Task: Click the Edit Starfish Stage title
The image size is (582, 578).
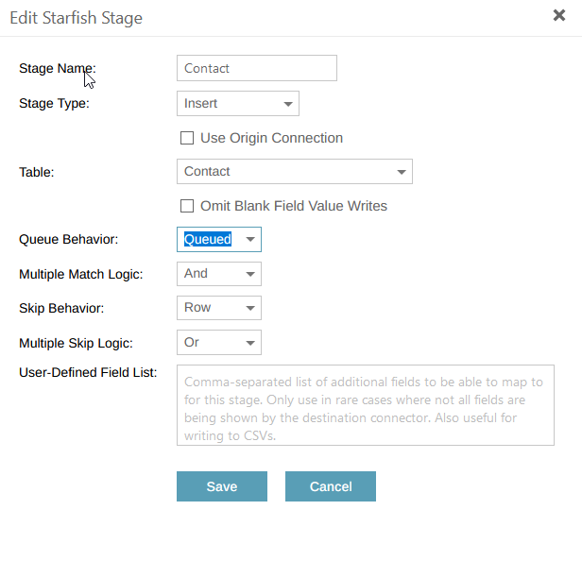Action: click(77, 16)
